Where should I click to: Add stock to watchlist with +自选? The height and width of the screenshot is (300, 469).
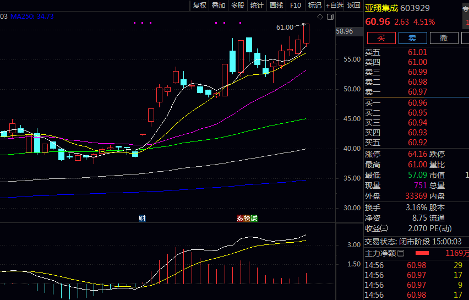point(335,6)
